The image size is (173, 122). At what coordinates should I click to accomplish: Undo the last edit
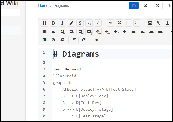tap(75, 40)
